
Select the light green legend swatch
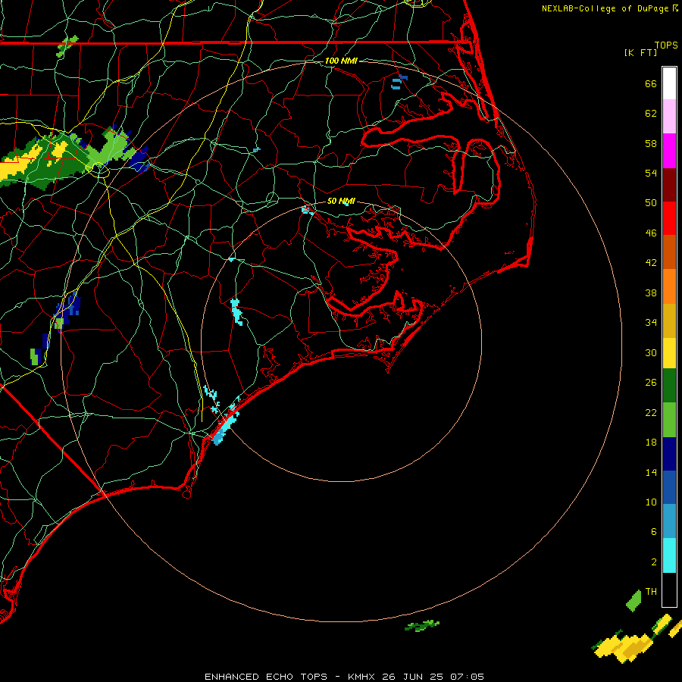tap(669, 420)
